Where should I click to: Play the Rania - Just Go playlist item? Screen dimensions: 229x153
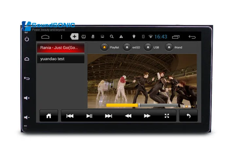(x=61, y=48)
